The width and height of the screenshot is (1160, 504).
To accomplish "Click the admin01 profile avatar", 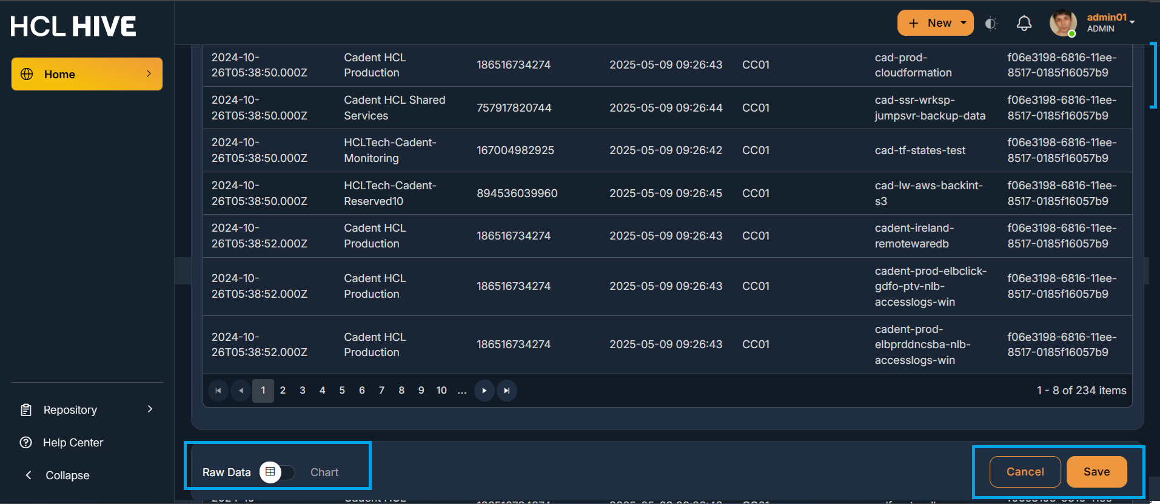I will coord(1062,23).
